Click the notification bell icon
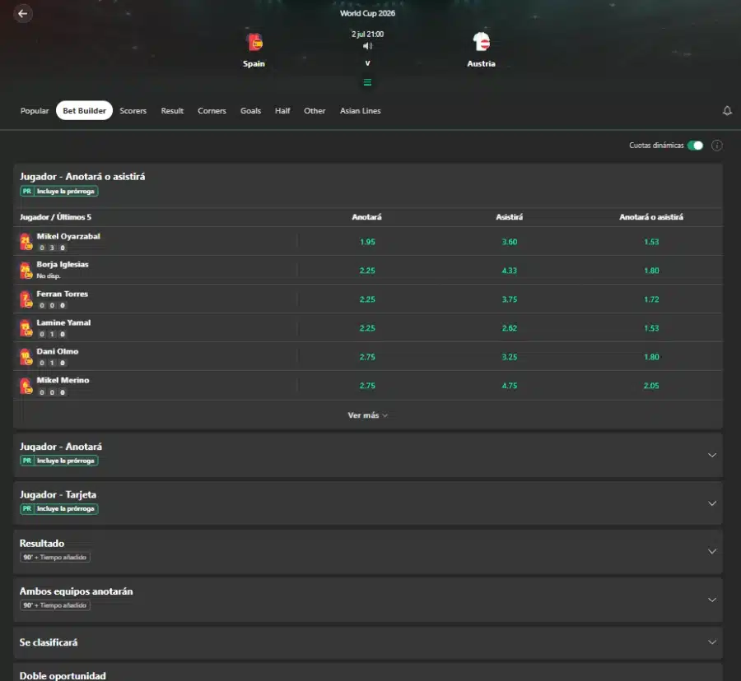 (727, 110)
